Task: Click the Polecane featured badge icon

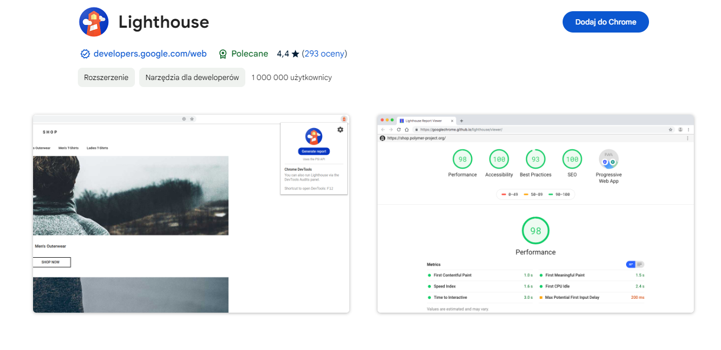Action: pyautogui.click(x=223, y=54)
